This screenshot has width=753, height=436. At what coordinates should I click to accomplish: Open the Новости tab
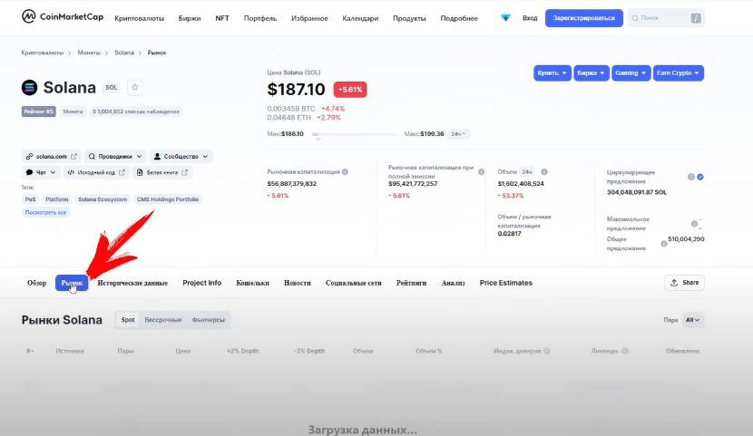(x=298, y=283)
